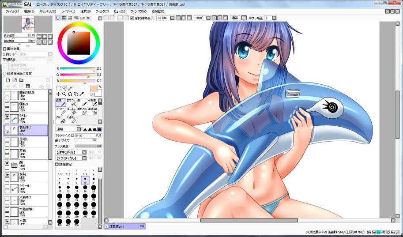
Task: Activate the Zoom magnifier tool
Action: pos(64,94)
